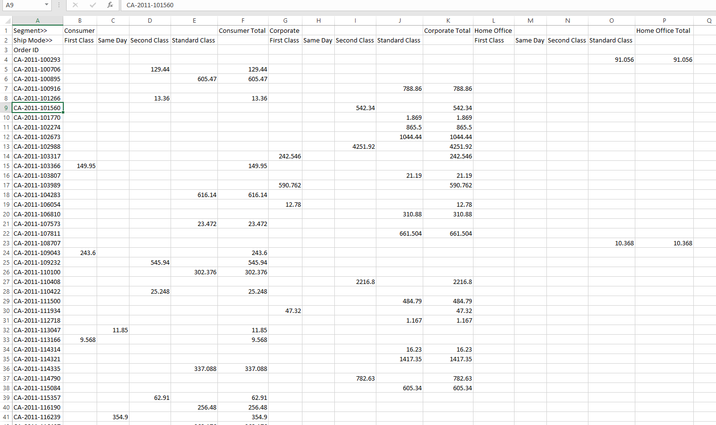Click the three-dot Name Box resize handle
The image size is (716, 425).
(59, 5)
